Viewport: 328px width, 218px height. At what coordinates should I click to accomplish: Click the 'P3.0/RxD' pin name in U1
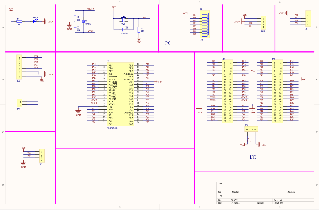(x=113, y=77)
